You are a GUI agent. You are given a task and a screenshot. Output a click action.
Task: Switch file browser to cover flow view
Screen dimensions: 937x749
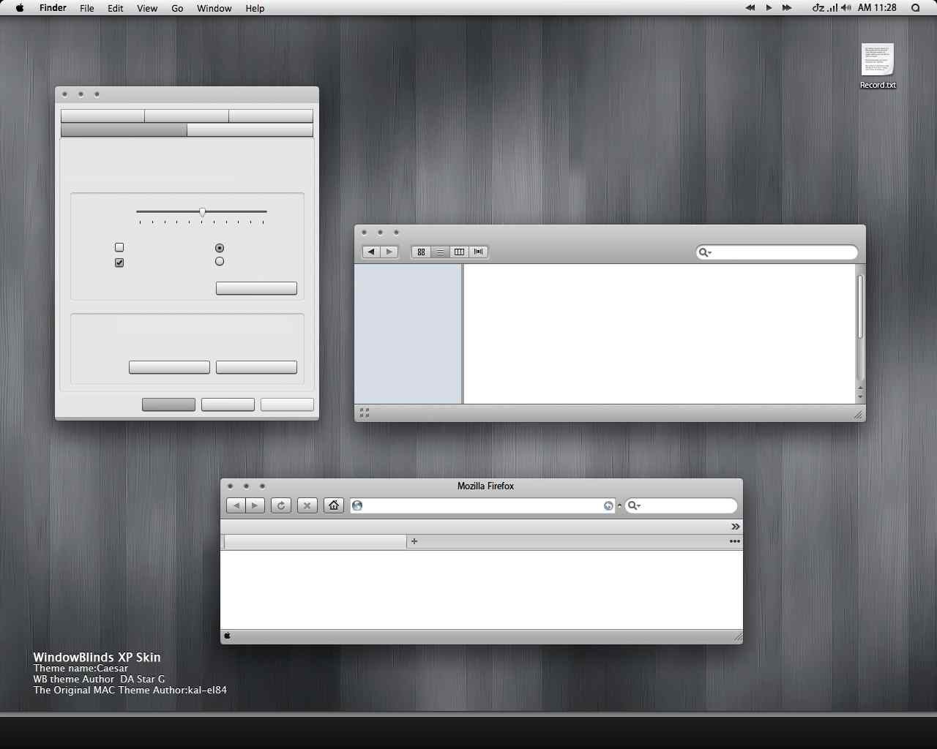pos(479,252)
